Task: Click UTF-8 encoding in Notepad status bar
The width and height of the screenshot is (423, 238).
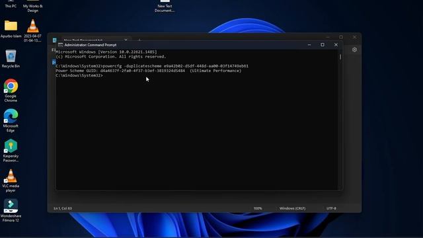Action: 331,208
